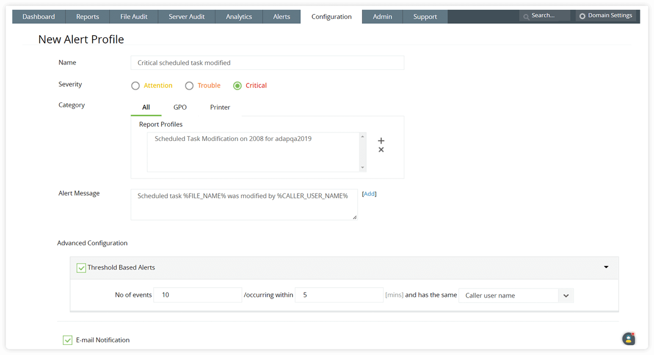Uncheck the E-mail Notification checkbox

[67, 340]
